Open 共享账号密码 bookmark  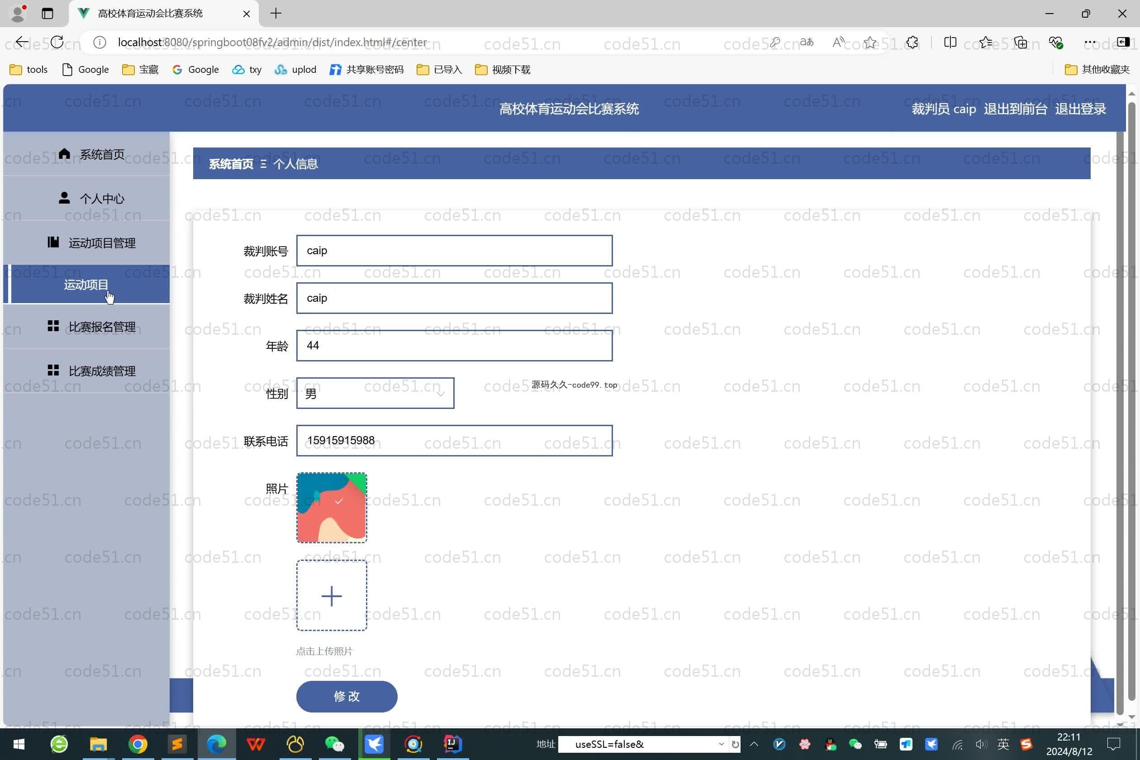point(366,70)
